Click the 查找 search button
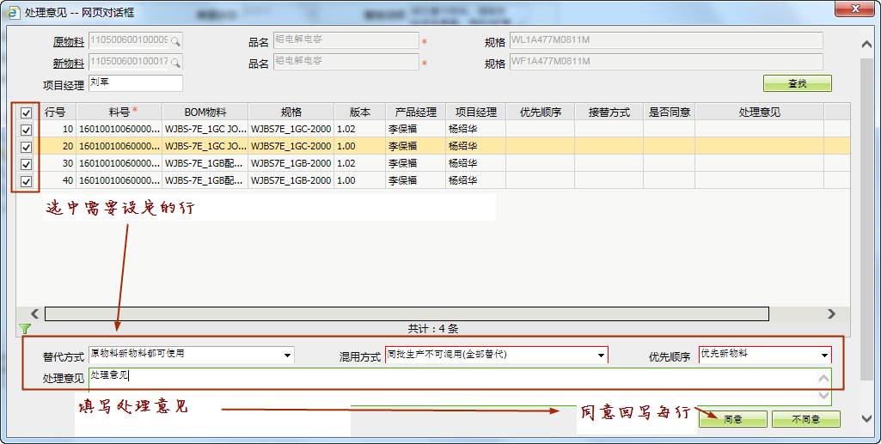Viewport: 881px width, 444px height. click(x=797, y=83)
